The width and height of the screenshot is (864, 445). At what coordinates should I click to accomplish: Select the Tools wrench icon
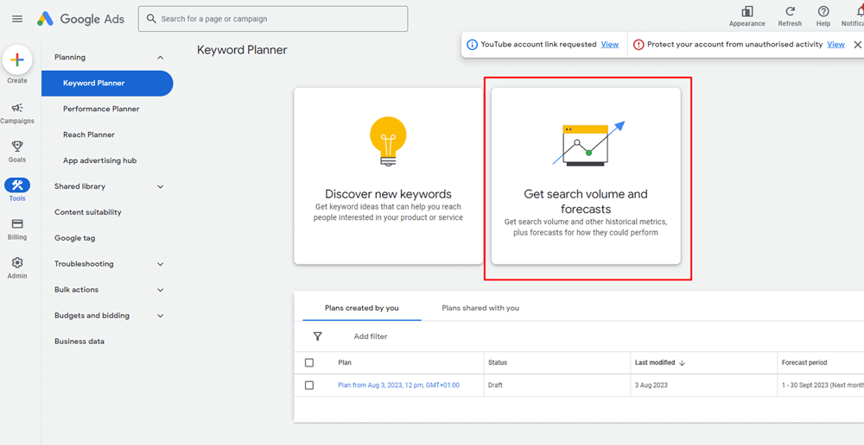click(17, 185)
